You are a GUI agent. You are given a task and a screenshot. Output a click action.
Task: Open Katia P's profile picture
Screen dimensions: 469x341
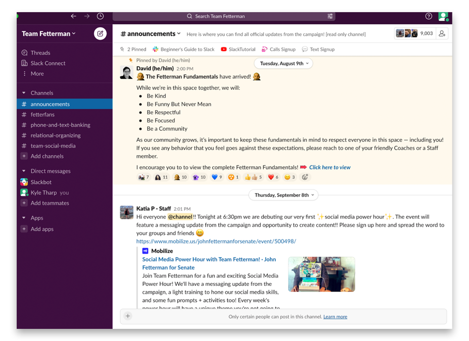pyautogui.click(x=126, y=213)
